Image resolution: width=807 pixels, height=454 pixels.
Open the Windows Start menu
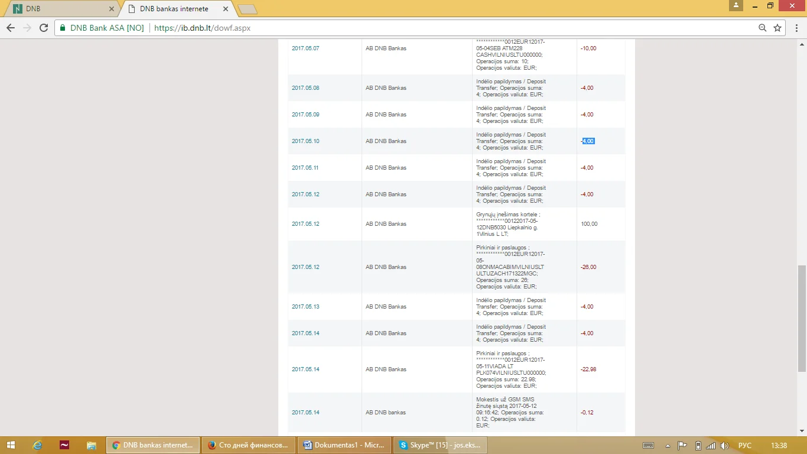11,445
